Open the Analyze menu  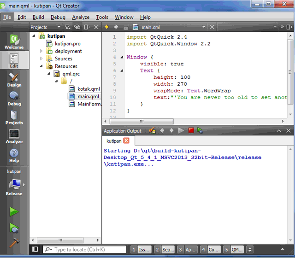tap(81, 17)
